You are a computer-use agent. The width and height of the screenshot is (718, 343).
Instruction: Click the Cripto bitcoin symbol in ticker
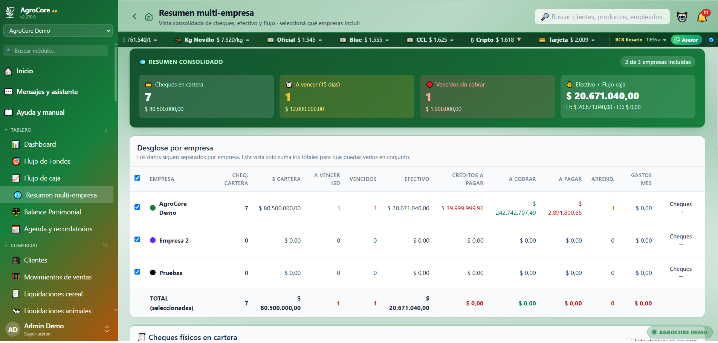tap(472, 40)
